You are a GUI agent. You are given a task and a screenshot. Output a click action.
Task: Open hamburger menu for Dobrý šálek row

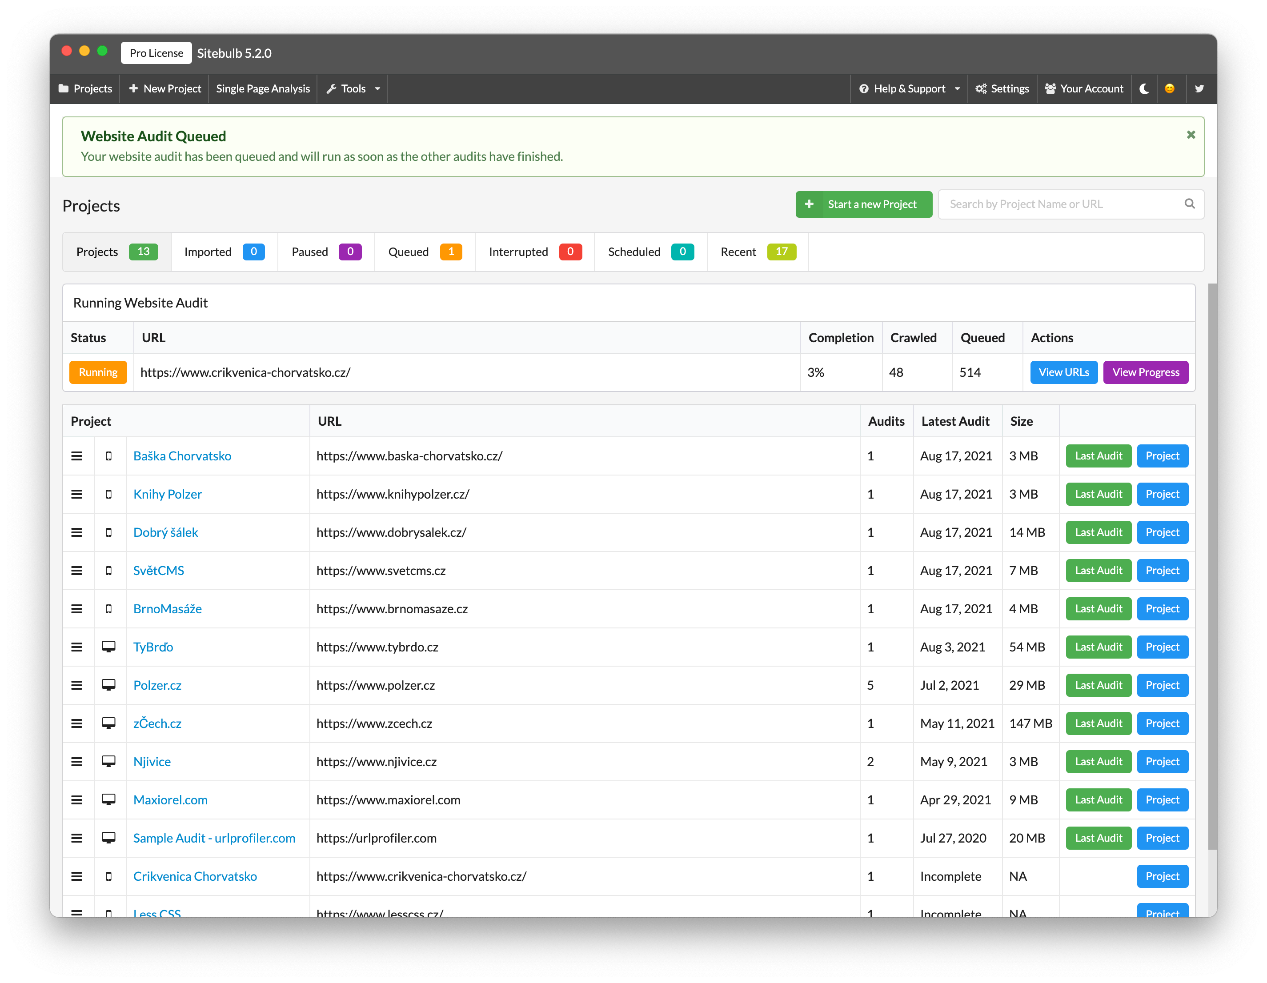tap(76, 532)
